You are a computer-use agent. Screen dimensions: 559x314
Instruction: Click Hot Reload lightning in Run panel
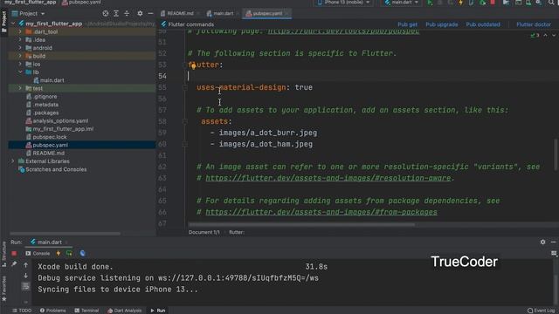pos(59,254)
